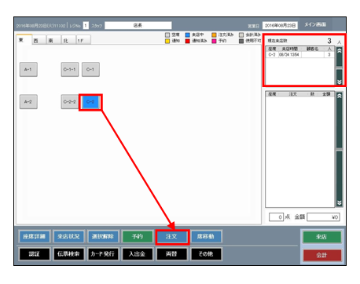Image resolution: width=360 pixels, height=284 pixels.
Task: Click the 顧客名 column header
Action: point(313,49)
